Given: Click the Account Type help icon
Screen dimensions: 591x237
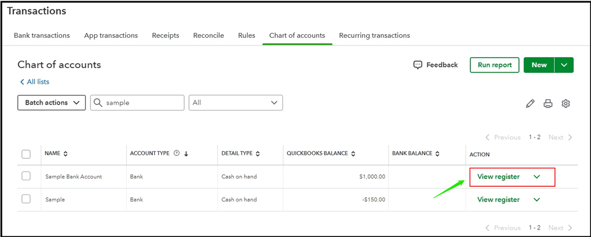Looking at the screenshot, I should (x=176, y=154).
